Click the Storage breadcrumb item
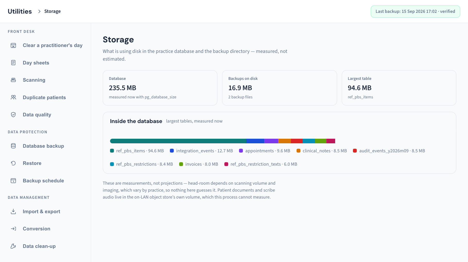The width and height of the screenshot is (468, 262). pos(53,11)
